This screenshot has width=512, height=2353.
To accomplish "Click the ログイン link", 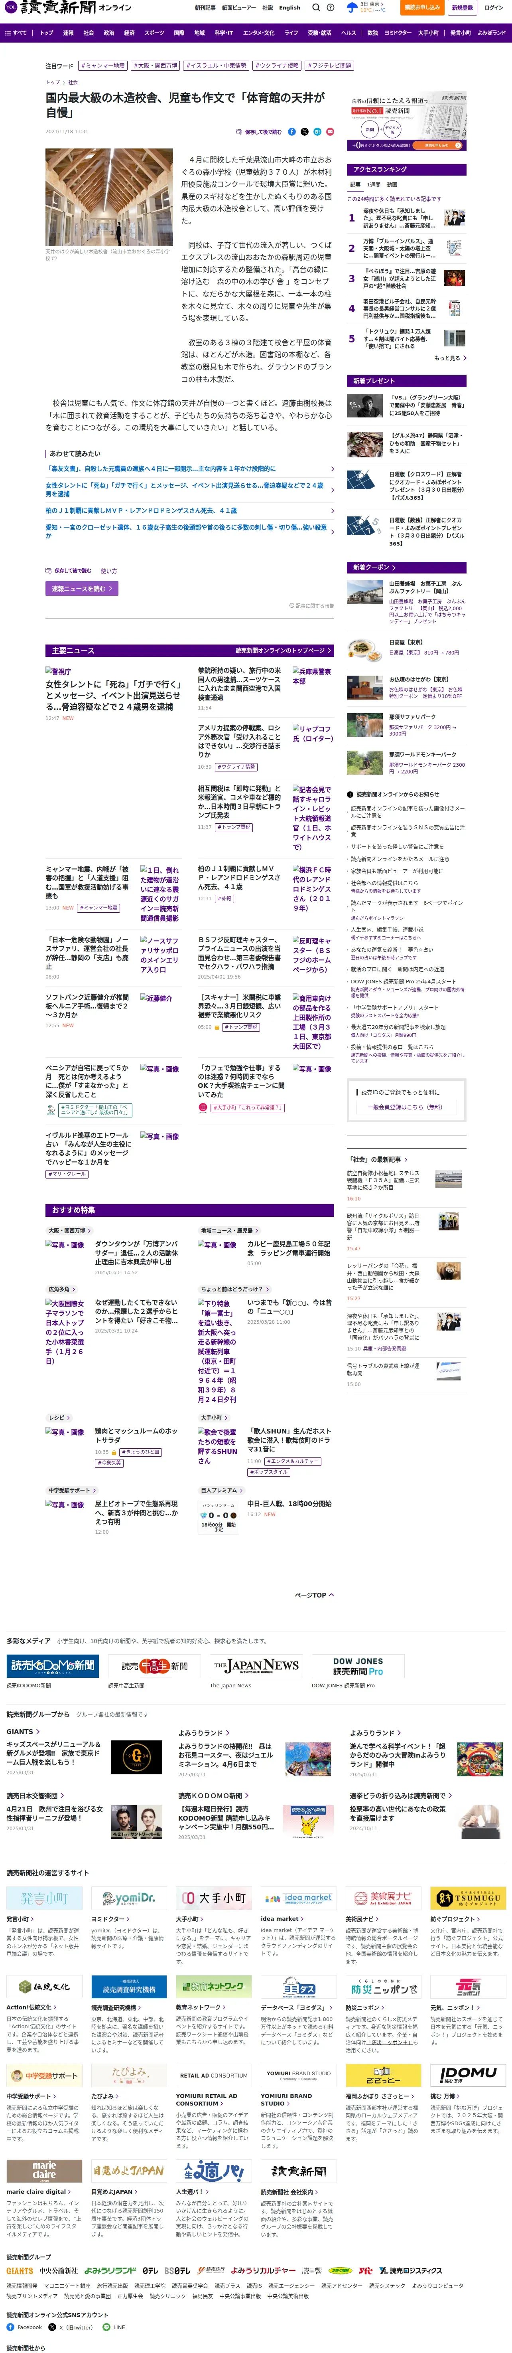I will [494, 7].
